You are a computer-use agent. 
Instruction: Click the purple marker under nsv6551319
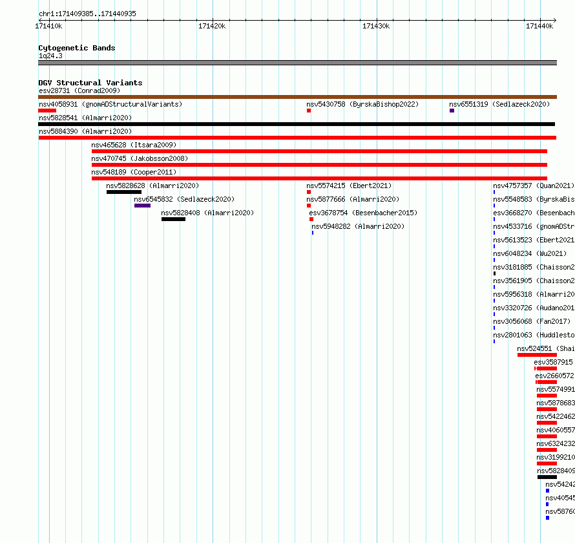[452, 111]
